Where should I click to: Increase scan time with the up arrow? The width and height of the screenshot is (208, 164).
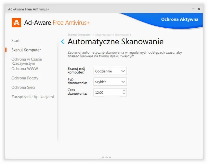tap(124, 90)
